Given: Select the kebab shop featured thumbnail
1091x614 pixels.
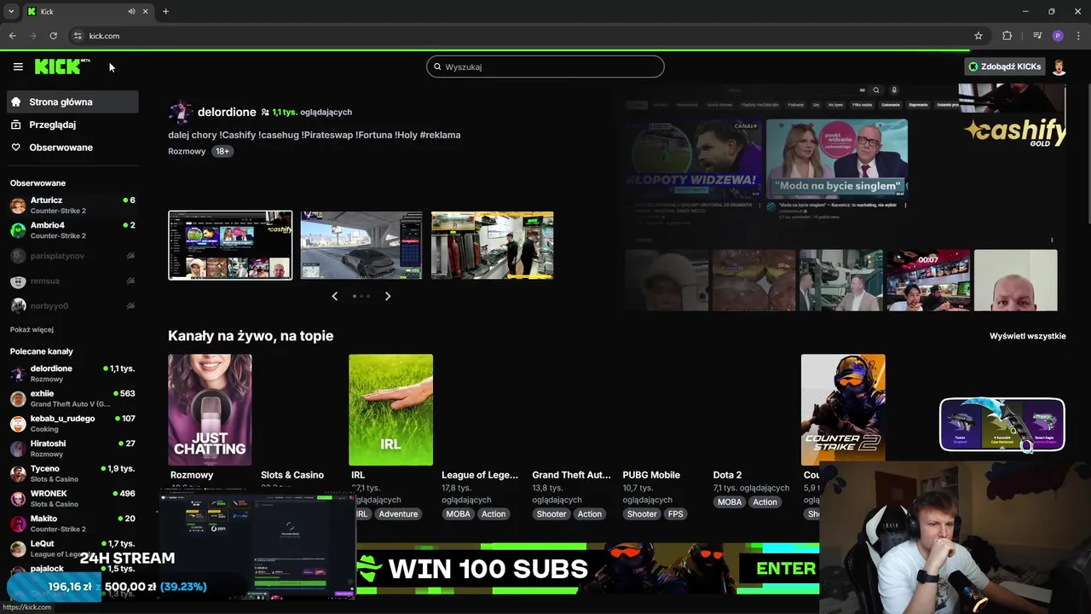Looking at the screenshot, I should click(493, 246).
